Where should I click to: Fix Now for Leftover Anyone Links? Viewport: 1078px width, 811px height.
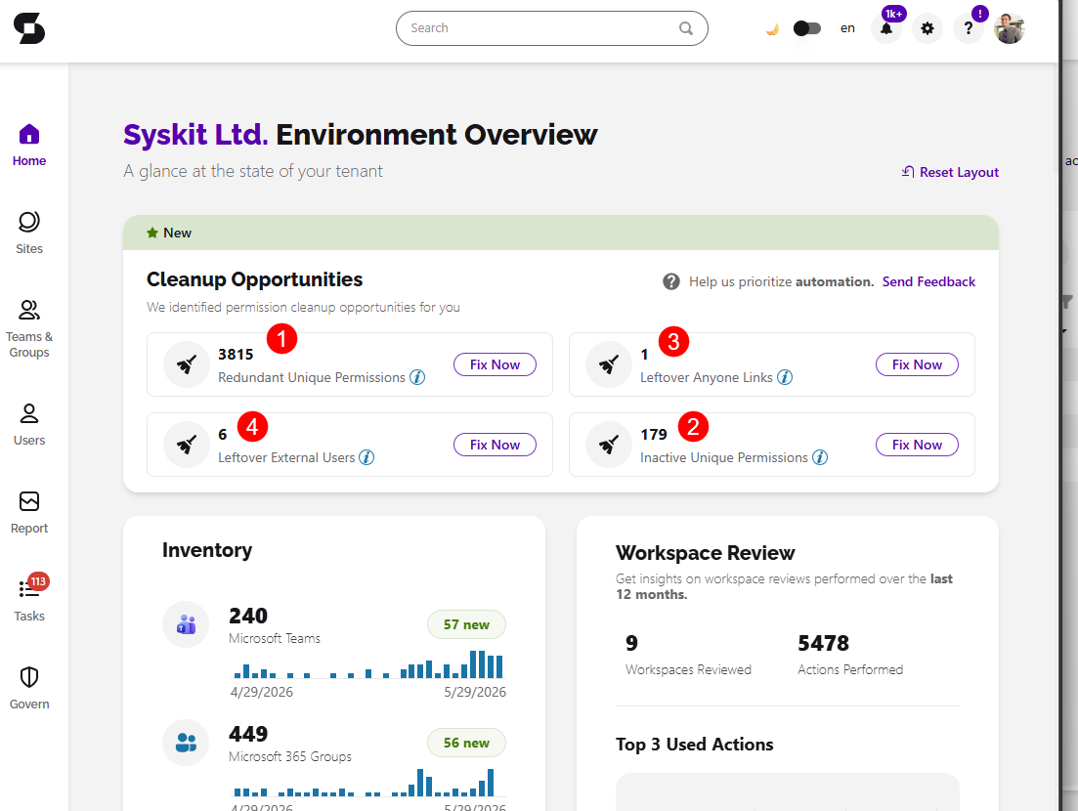(917, 365)
